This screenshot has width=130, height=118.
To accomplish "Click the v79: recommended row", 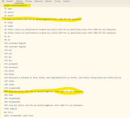I will point(12,88).
